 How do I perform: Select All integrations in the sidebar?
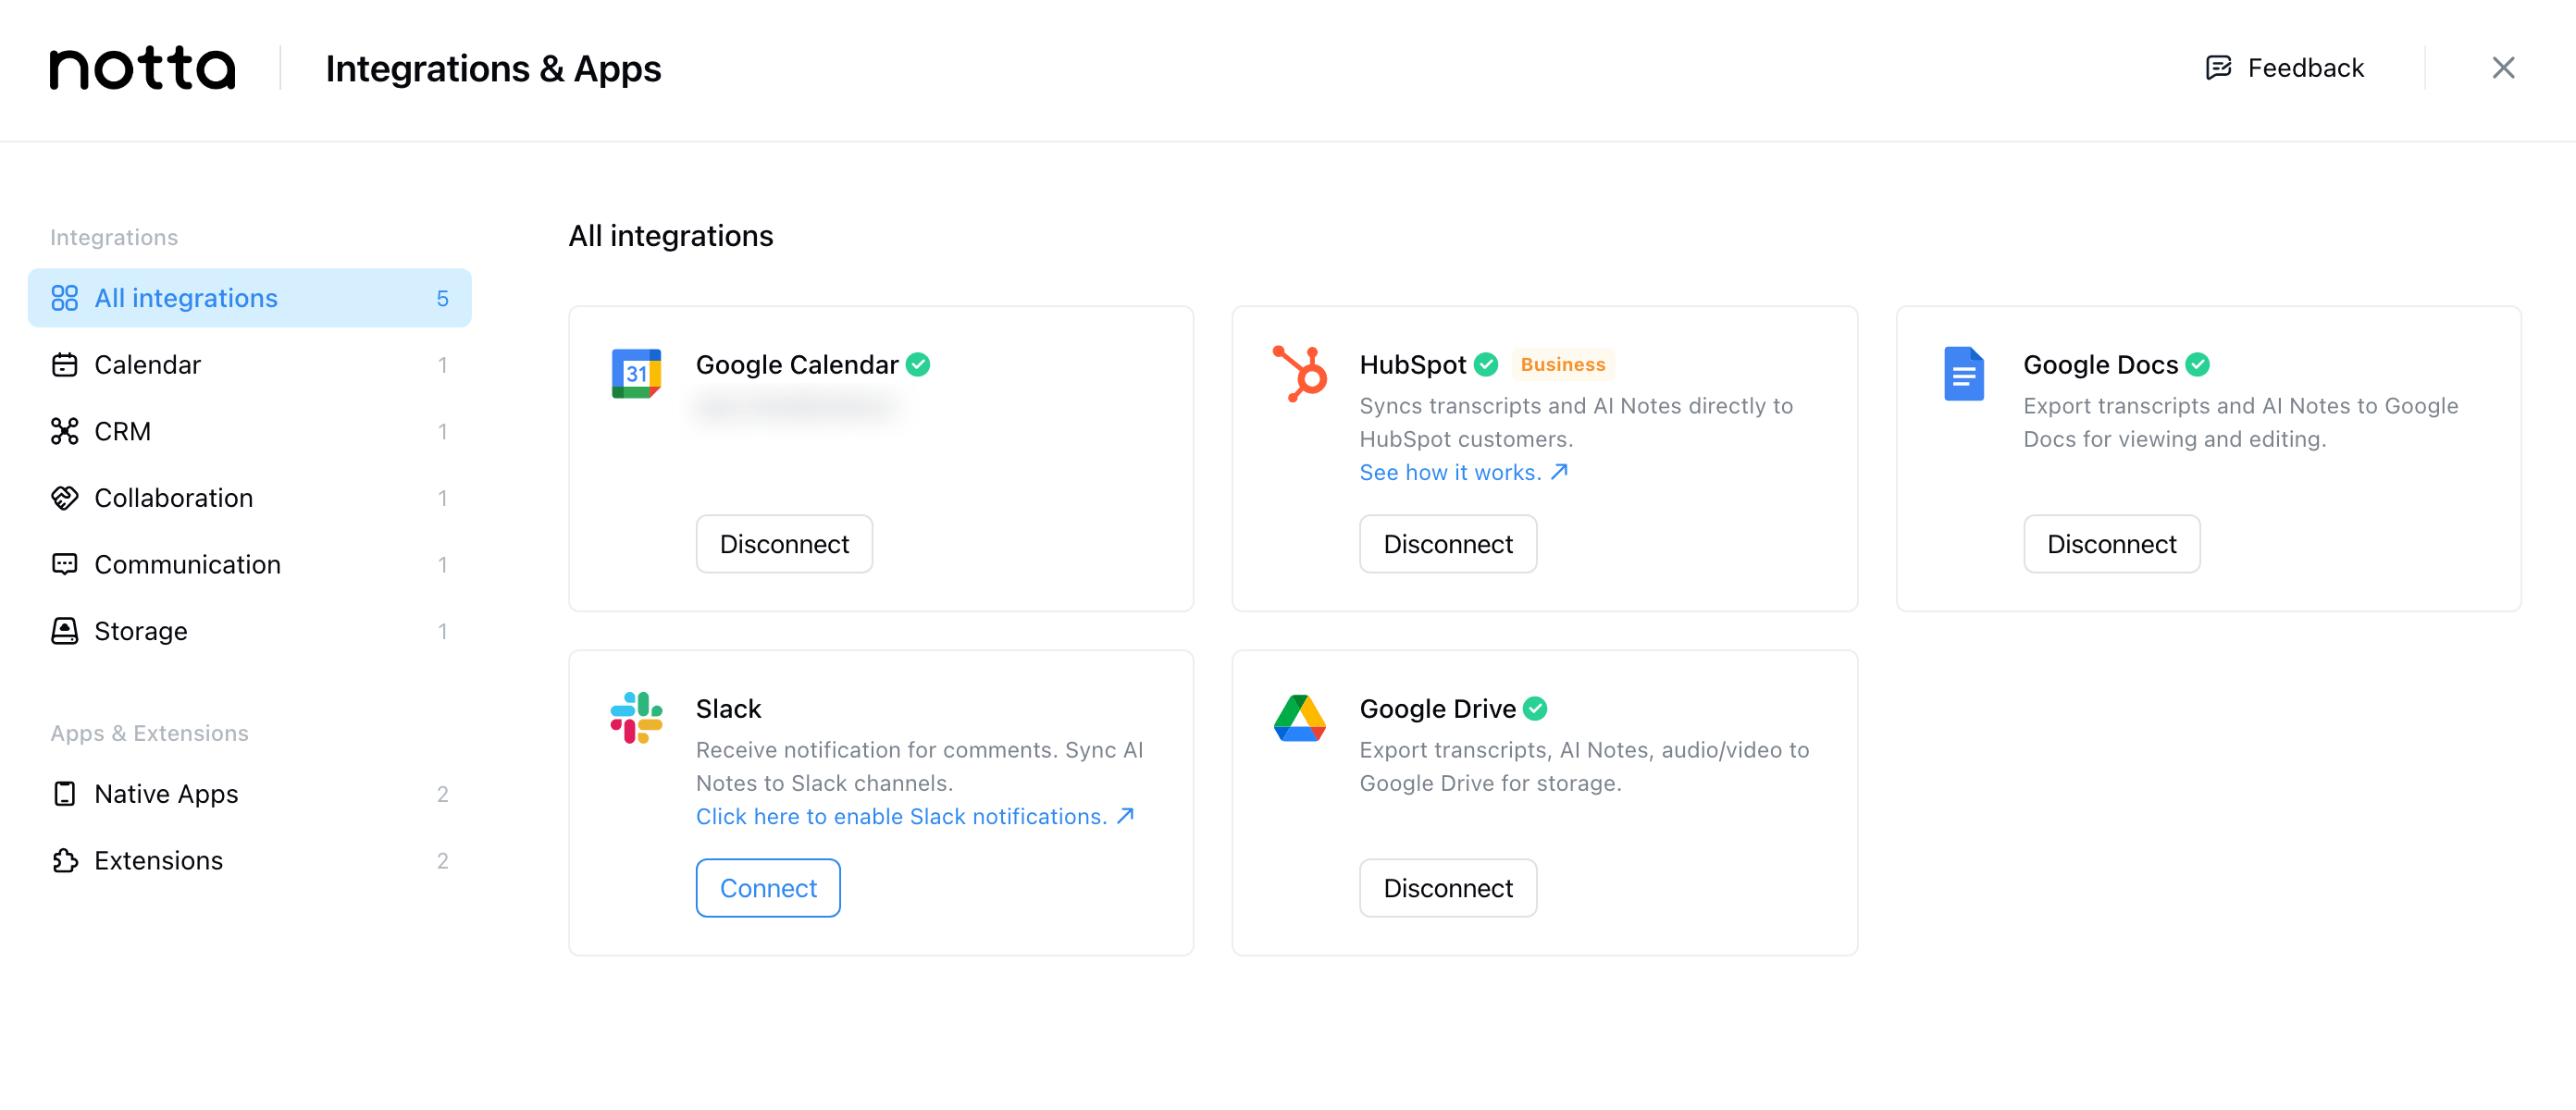(x=250, y=298)
